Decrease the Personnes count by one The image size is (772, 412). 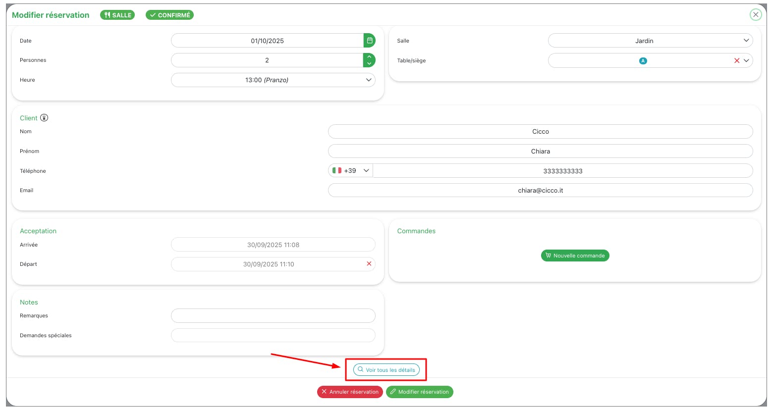coord(370,63)
